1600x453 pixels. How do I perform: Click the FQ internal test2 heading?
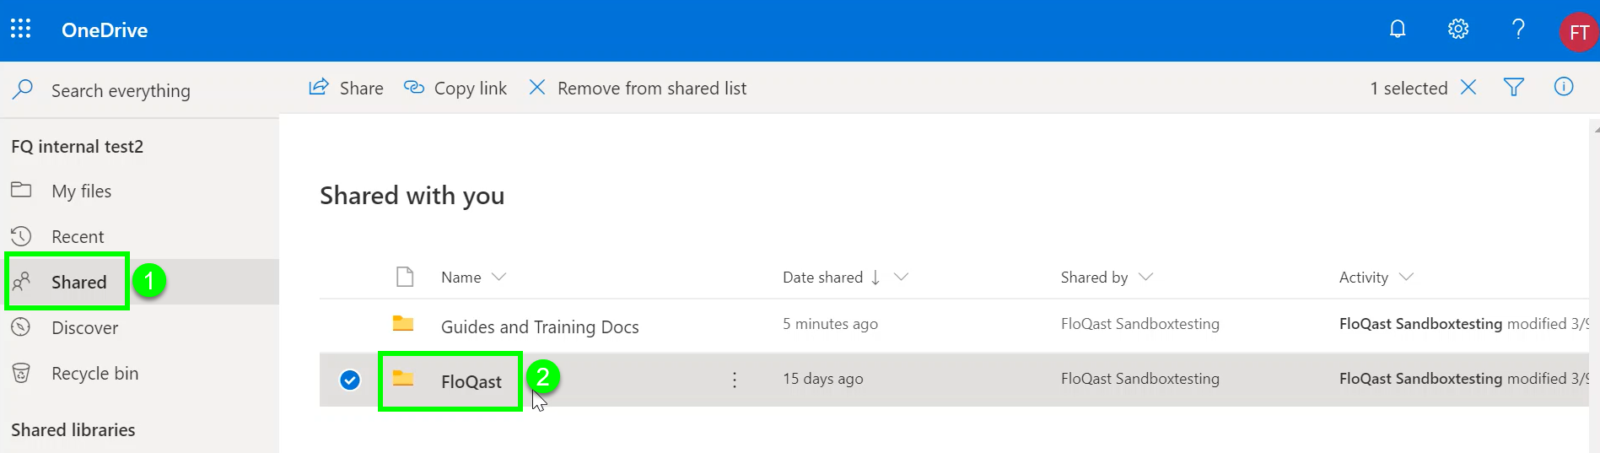point(78,147)
